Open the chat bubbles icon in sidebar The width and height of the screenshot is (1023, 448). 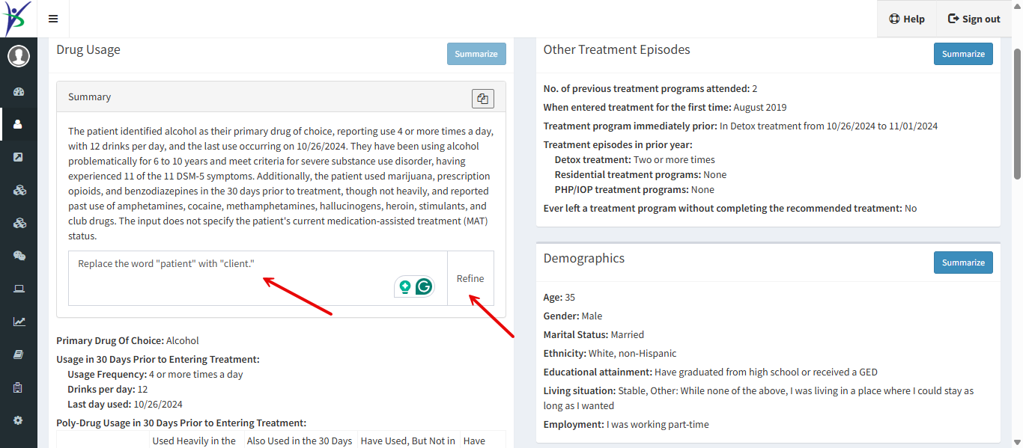[x=19, y=256]
